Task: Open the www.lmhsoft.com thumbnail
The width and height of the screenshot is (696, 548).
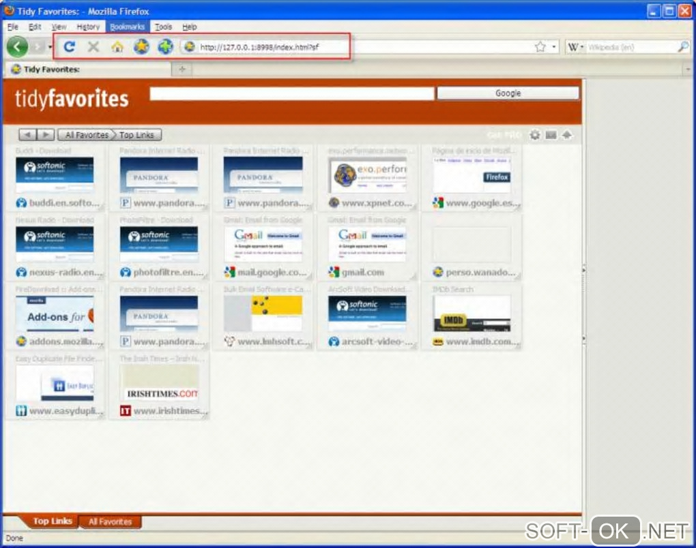Action: point(263,314)
